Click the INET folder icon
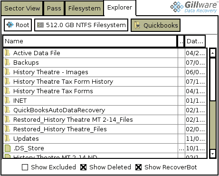Image resolution: width=219 pixels, height=176 pixels. (7, 100)
